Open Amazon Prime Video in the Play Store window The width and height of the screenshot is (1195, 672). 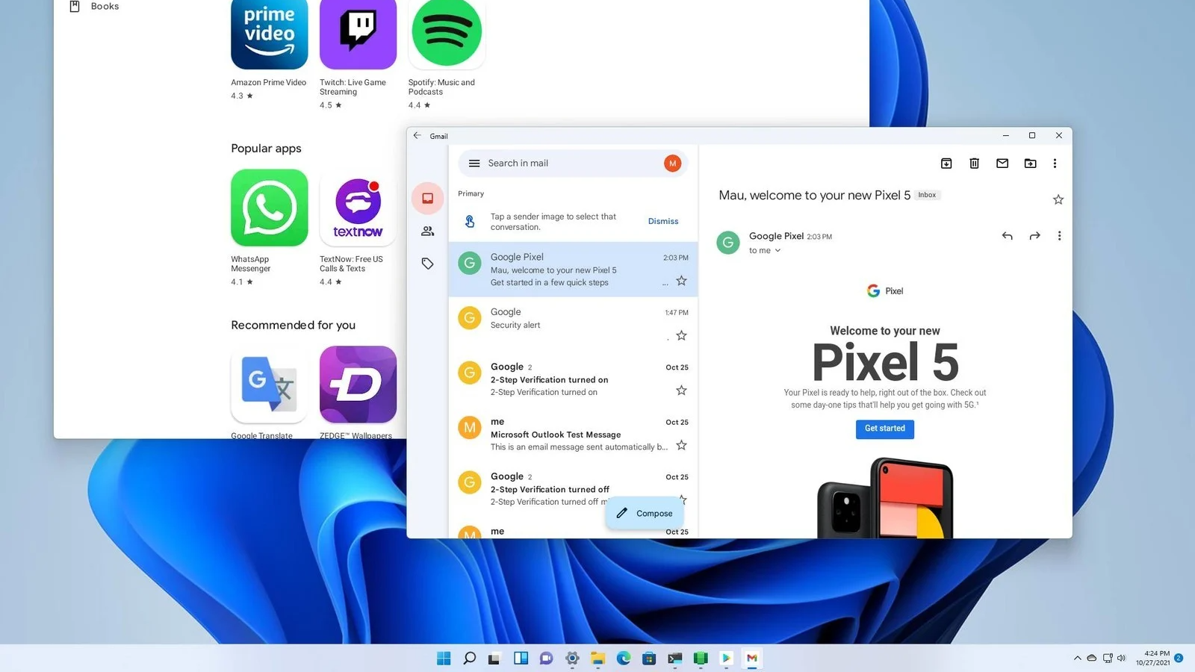(269, 34)
